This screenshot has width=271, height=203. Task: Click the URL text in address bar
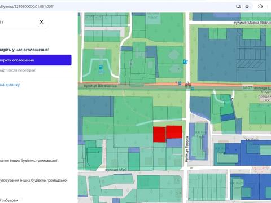[27, 6]
